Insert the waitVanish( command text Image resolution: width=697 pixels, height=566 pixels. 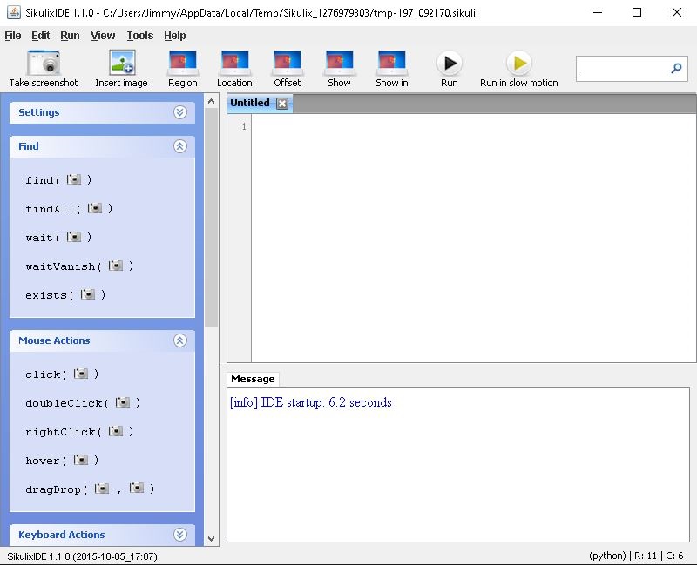pos(63,266)
